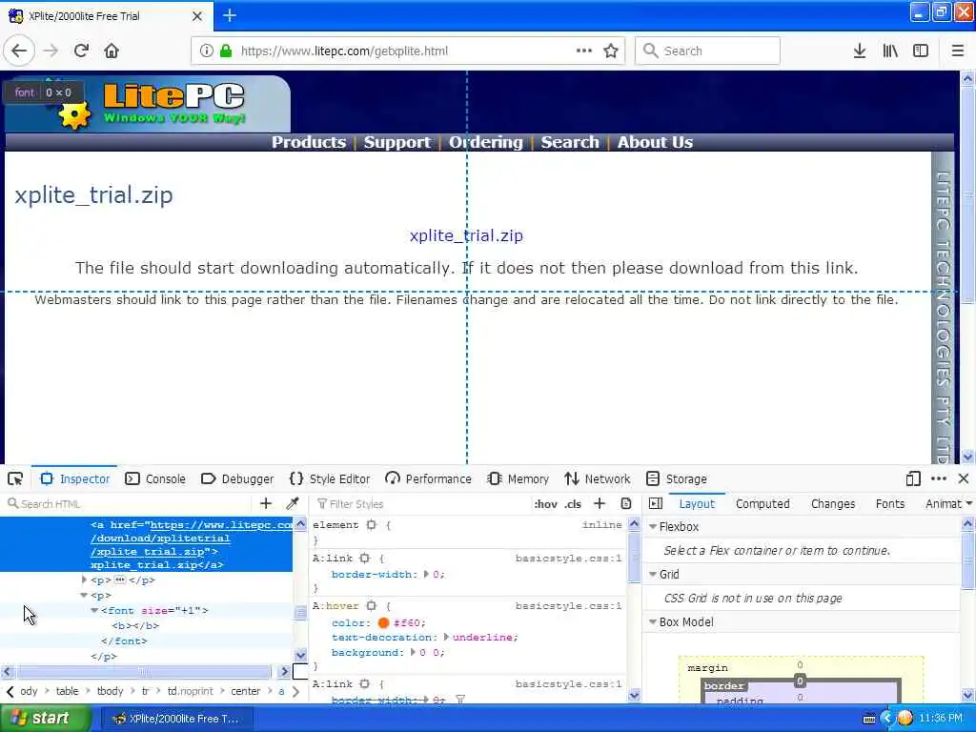This screenshot has height=732, width=976.
Task: Go back with the browser back arrow
Action: click(x=19, y=51)
